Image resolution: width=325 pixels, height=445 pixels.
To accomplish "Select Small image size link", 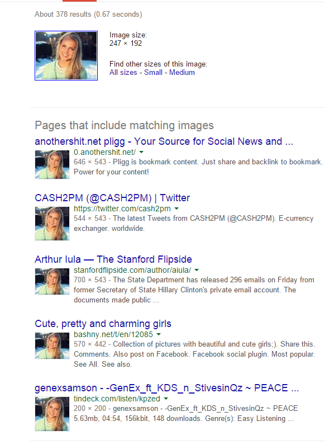I will click(153, 72).
